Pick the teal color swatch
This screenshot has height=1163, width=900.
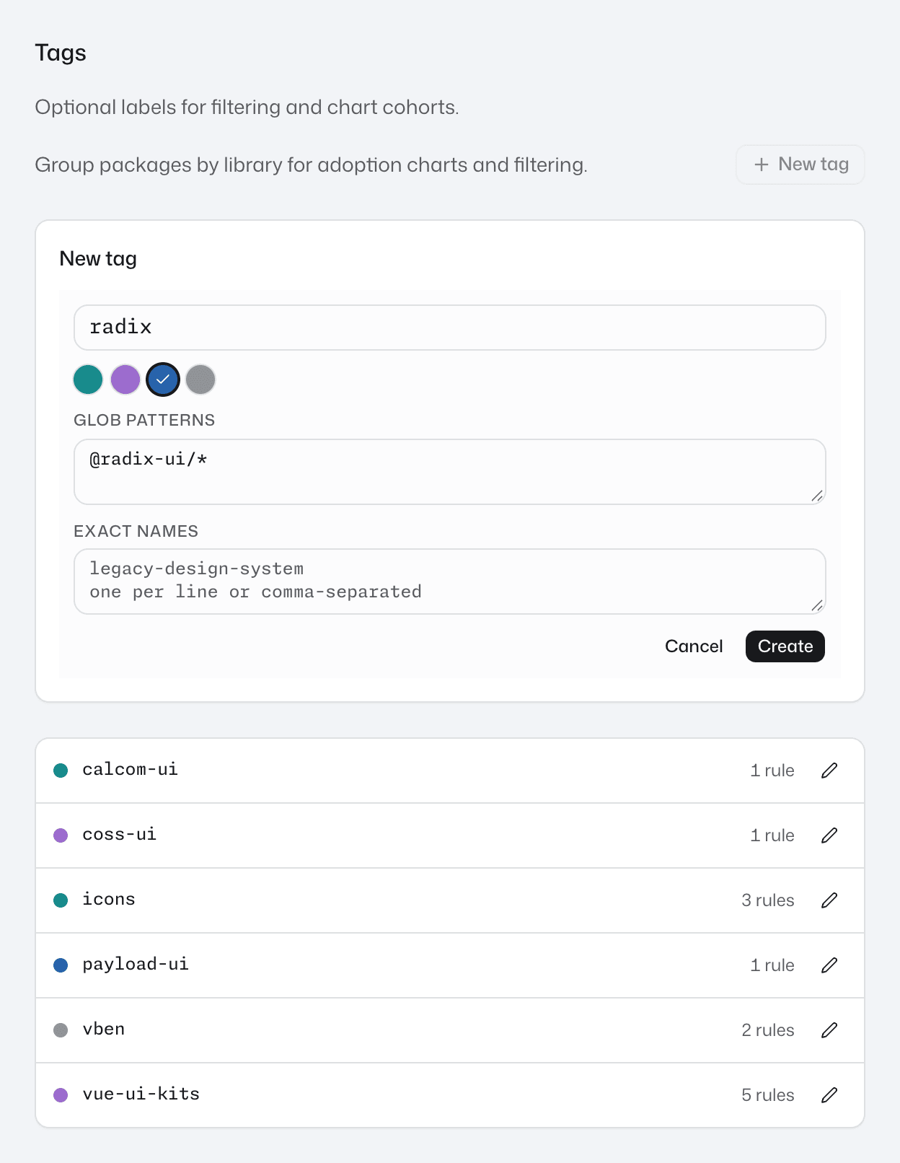88,379
